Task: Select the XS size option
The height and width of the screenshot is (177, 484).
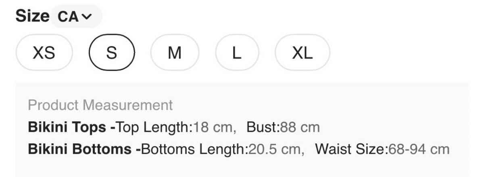Action: click(x=44, y=53)
